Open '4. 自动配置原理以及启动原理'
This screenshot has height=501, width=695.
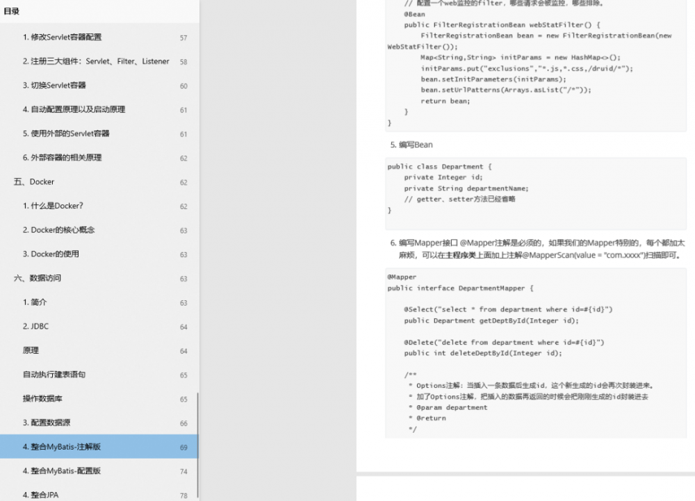[73, 109]
